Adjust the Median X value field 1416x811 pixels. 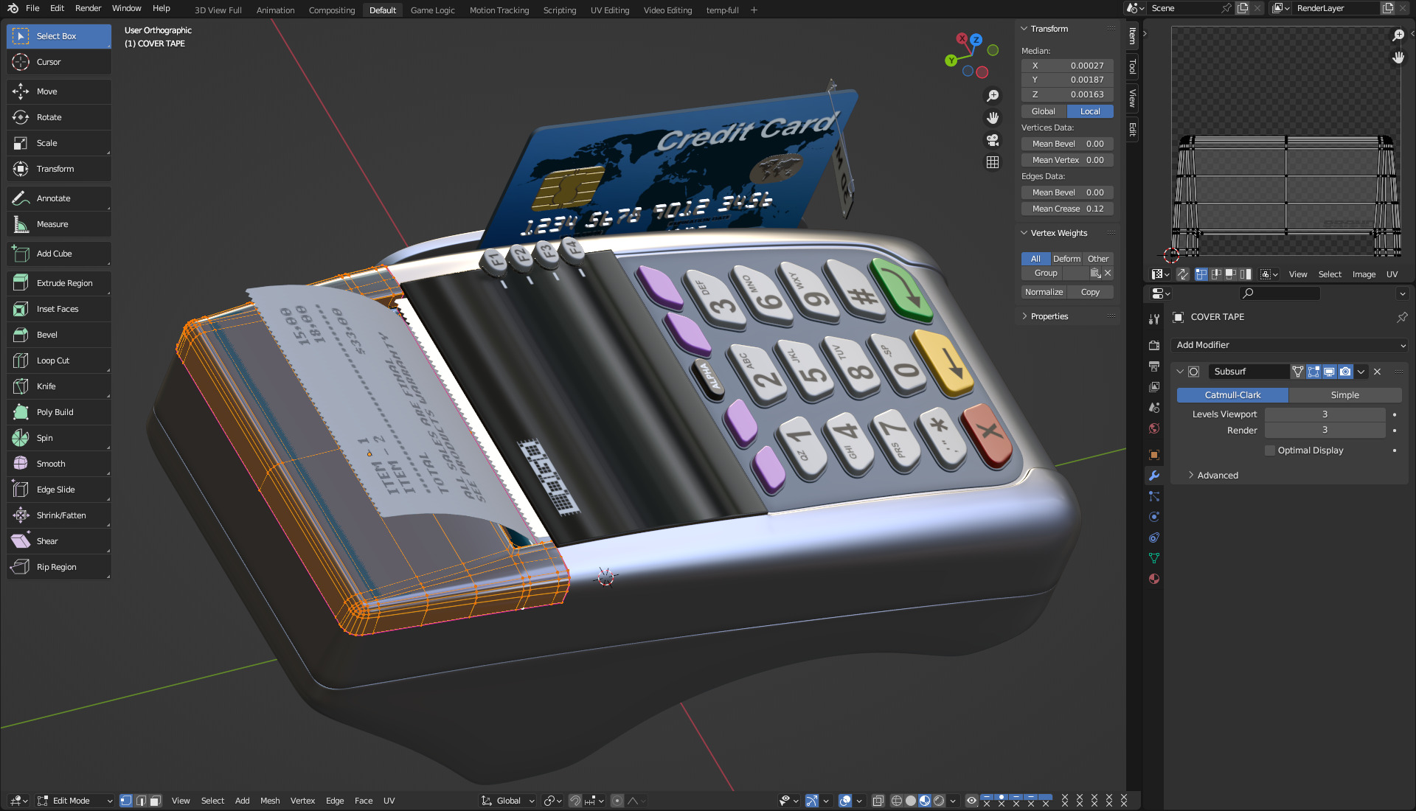1067,66
